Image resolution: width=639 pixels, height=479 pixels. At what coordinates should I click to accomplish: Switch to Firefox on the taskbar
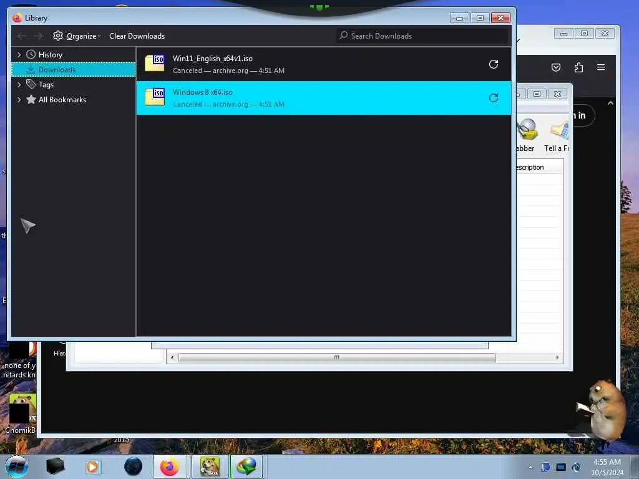coord(170,467)
